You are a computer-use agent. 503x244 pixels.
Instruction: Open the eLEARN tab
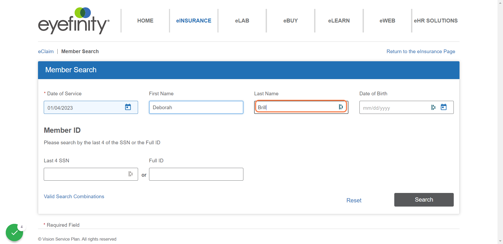click(339, 21)
